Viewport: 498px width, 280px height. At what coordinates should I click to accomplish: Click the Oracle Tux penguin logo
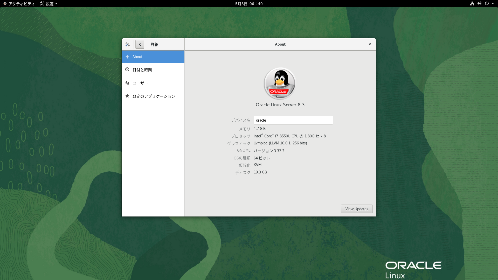point(280,83)
